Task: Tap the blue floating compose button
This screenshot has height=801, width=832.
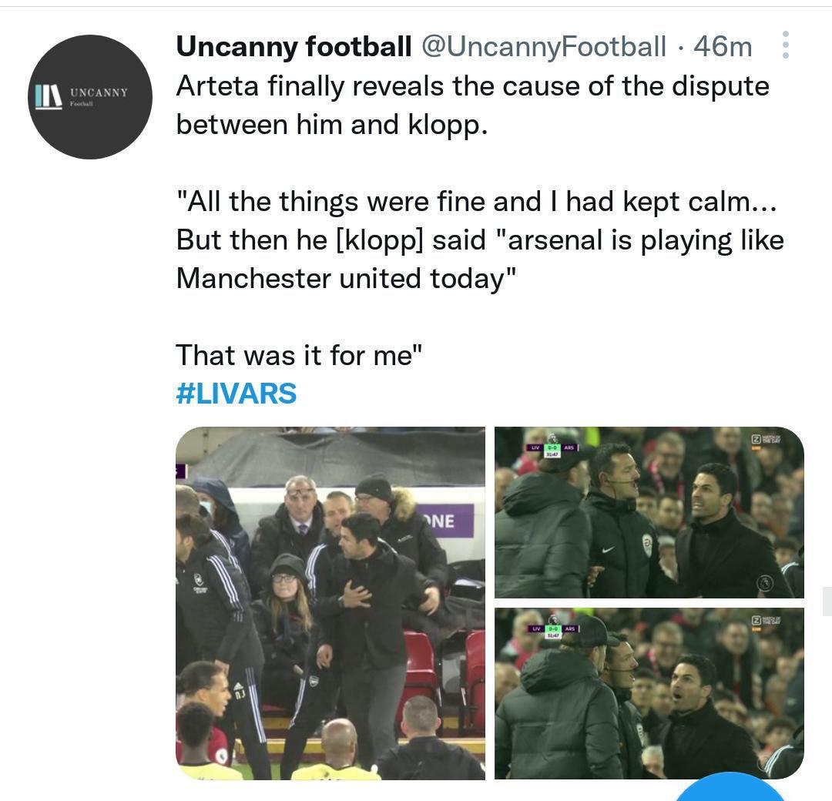Action: (729, 789)
